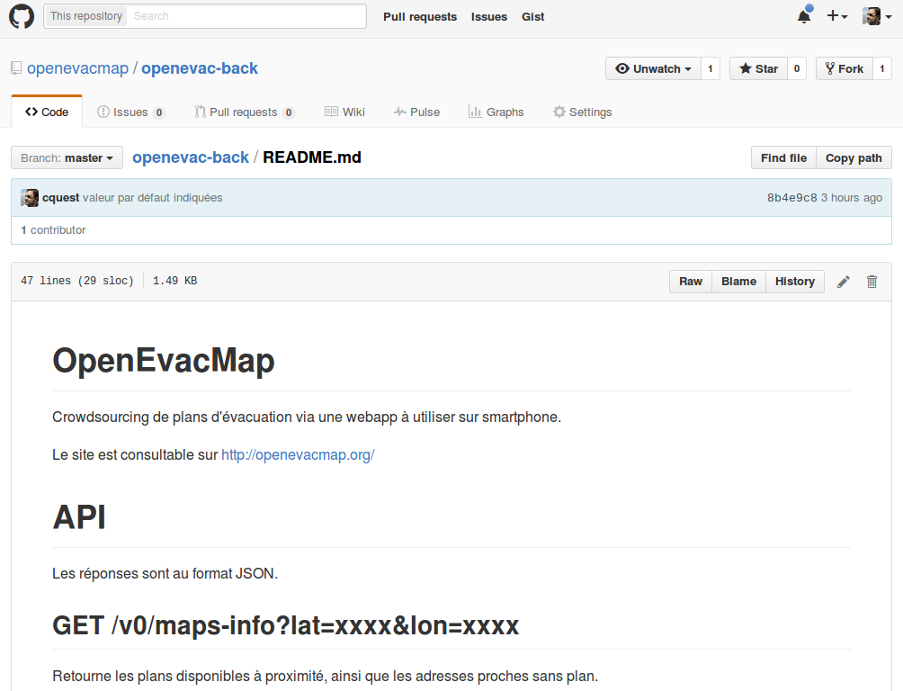Open GitHub home via Octocat logo

[22, 16]
